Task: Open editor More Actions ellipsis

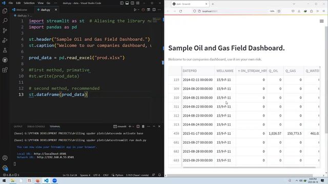Action: pyautogui.click(x=159, y=10)
